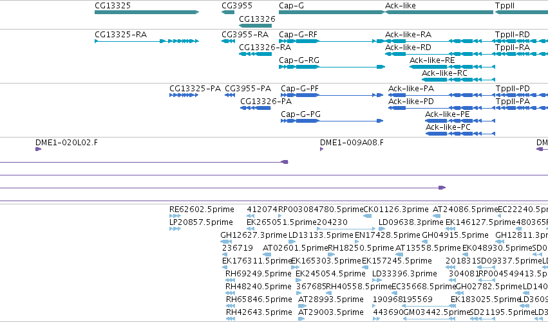Click EST RH69249.5prime
The height and width of the screenshot is (322, 548).
(x=230, y=280)
